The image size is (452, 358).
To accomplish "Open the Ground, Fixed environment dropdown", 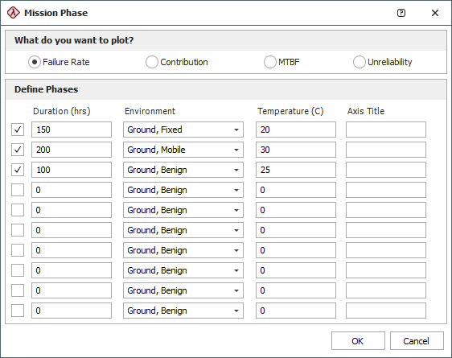I will point(183,130).
